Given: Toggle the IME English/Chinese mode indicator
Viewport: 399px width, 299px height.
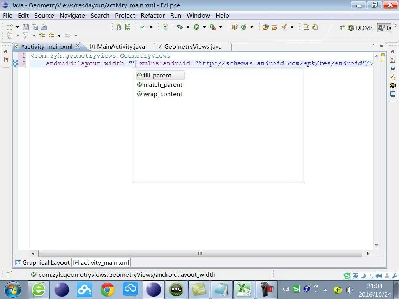Looking at the screenshot, I should coord(356,276).
